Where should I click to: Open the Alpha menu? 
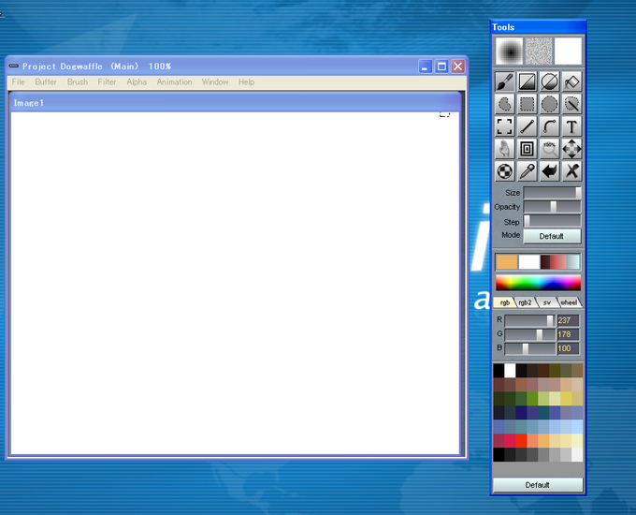pyautogui.click(x=137, y=82)
